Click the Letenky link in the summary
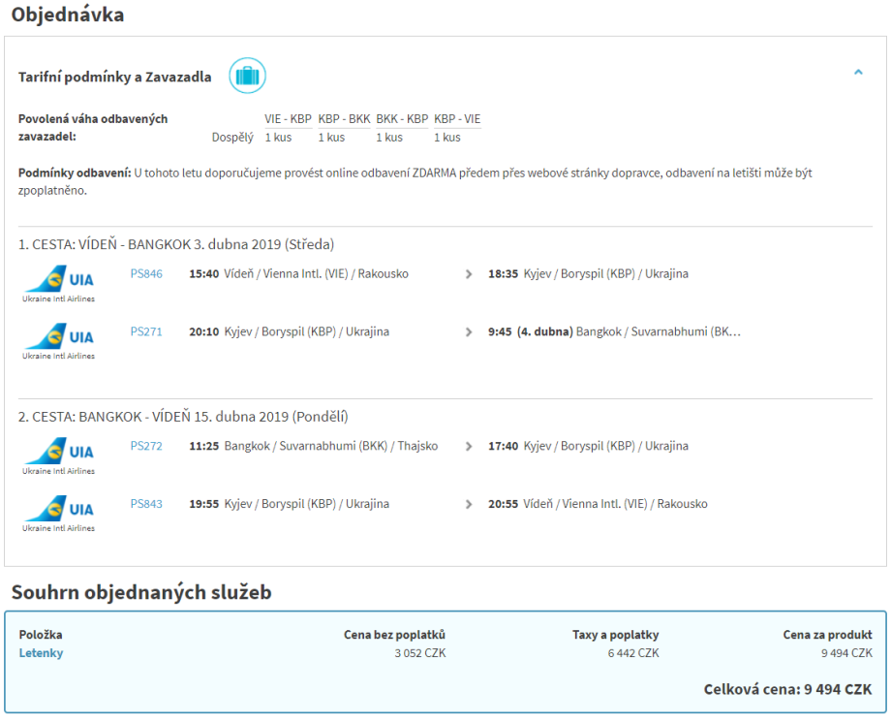891x723 pixels. click(41, 653)
